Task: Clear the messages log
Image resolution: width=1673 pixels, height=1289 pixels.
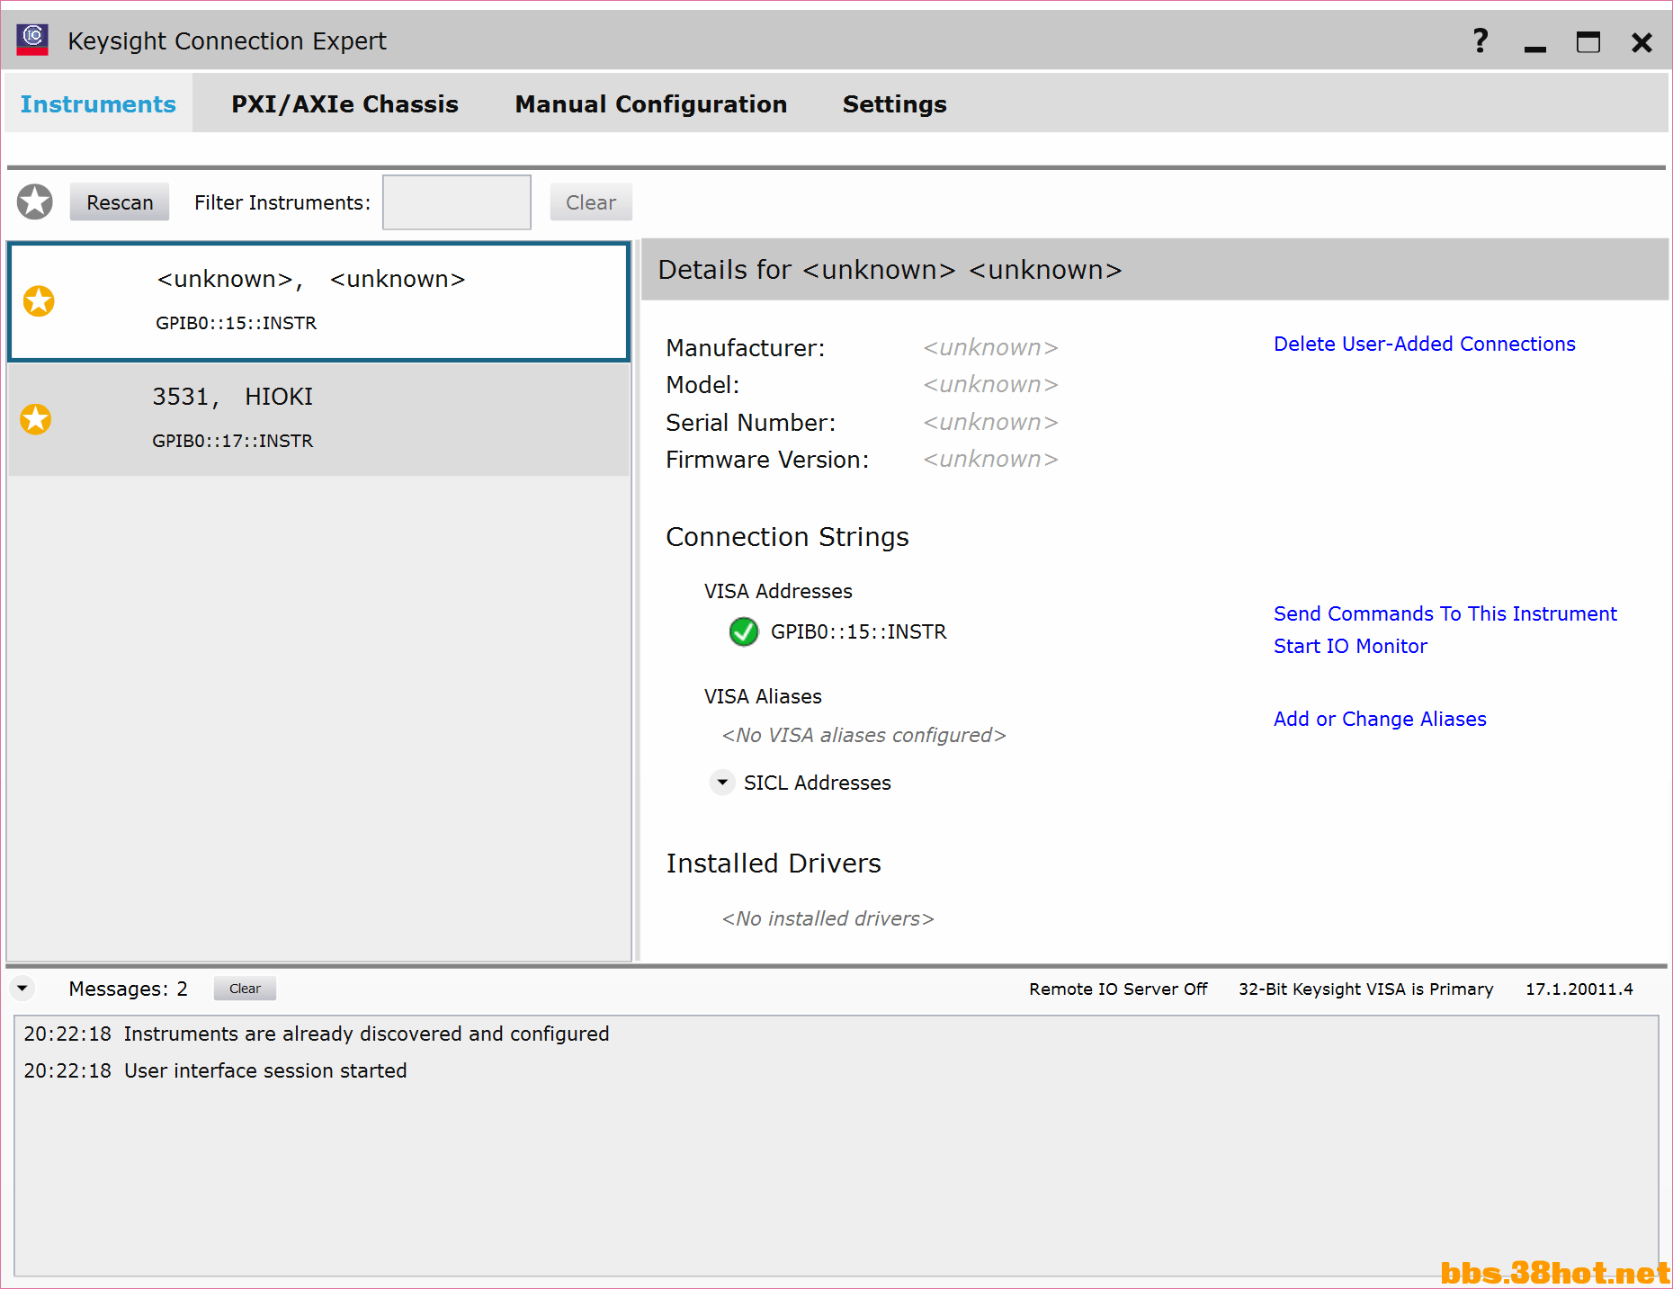Action: tap(245, 989)
